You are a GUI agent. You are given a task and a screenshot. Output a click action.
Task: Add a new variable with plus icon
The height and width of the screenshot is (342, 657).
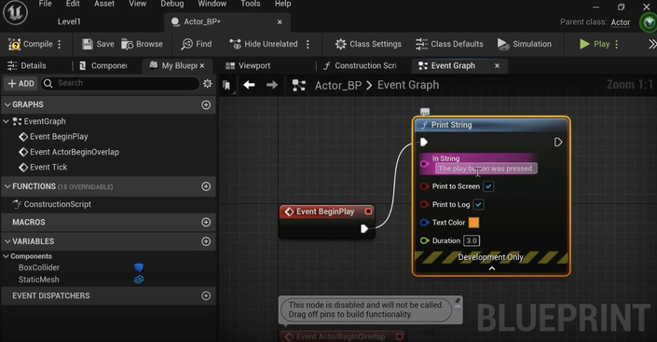206,241
